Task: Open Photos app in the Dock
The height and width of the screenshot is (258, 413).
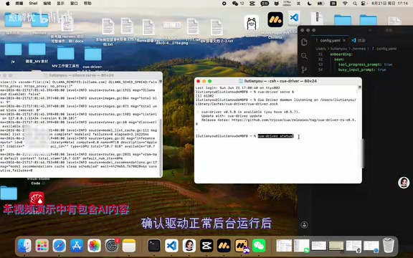Action: click(x=94, y=246)
